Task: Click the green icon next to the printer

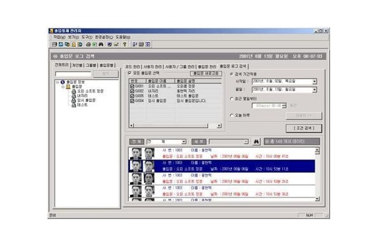Action: click(x=94, y=44)
